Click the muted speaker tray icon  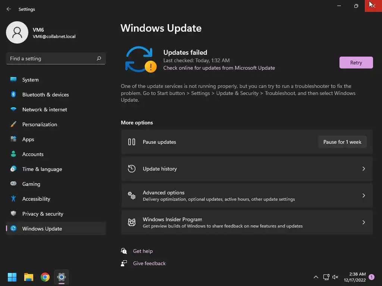point(335,277)
